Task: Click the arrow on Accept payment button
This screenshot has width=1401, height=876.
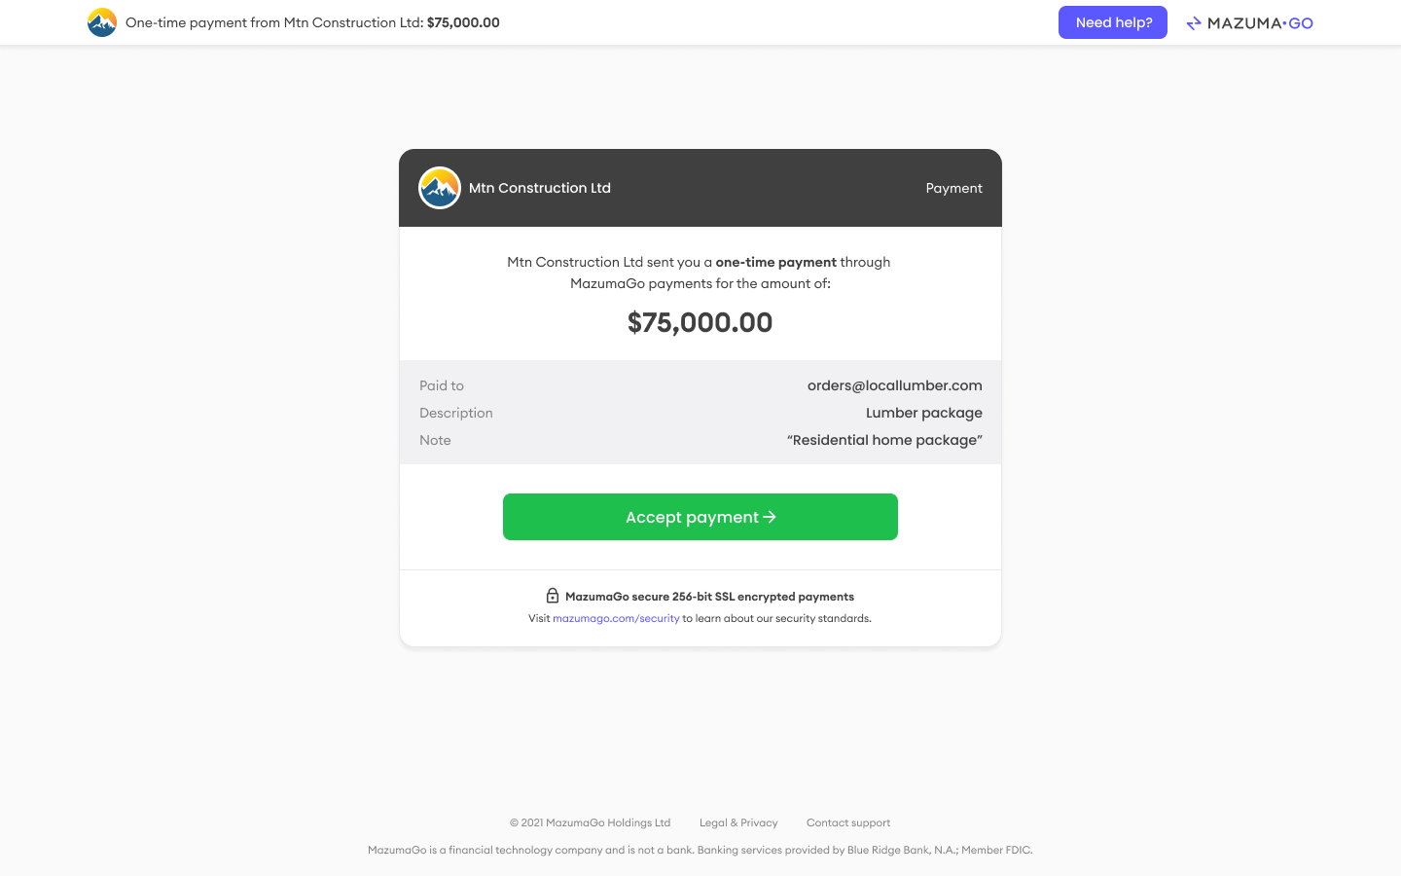Action: point(770,517)
